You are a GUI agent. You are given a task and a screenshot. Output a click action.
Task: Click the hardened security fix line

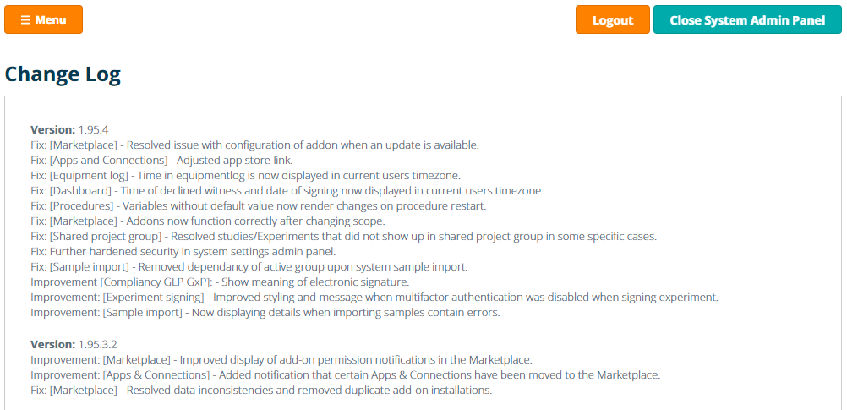point(183,251)
